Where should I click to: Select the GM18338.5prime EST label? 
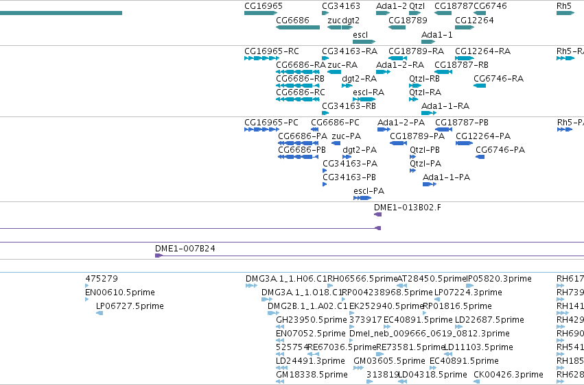(x=312, y=375)
